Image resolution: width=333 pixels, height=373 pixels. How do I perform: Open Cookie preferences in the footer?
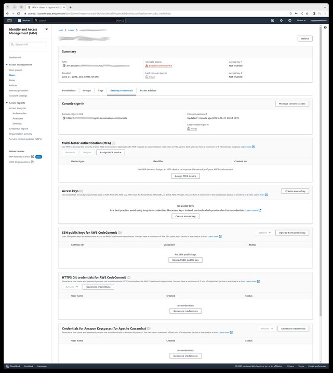click(x=317, y=366)
